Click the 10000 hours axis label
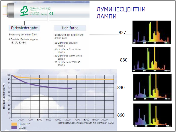The width and height of the screenshot is (176, 132). click(58, 120)
